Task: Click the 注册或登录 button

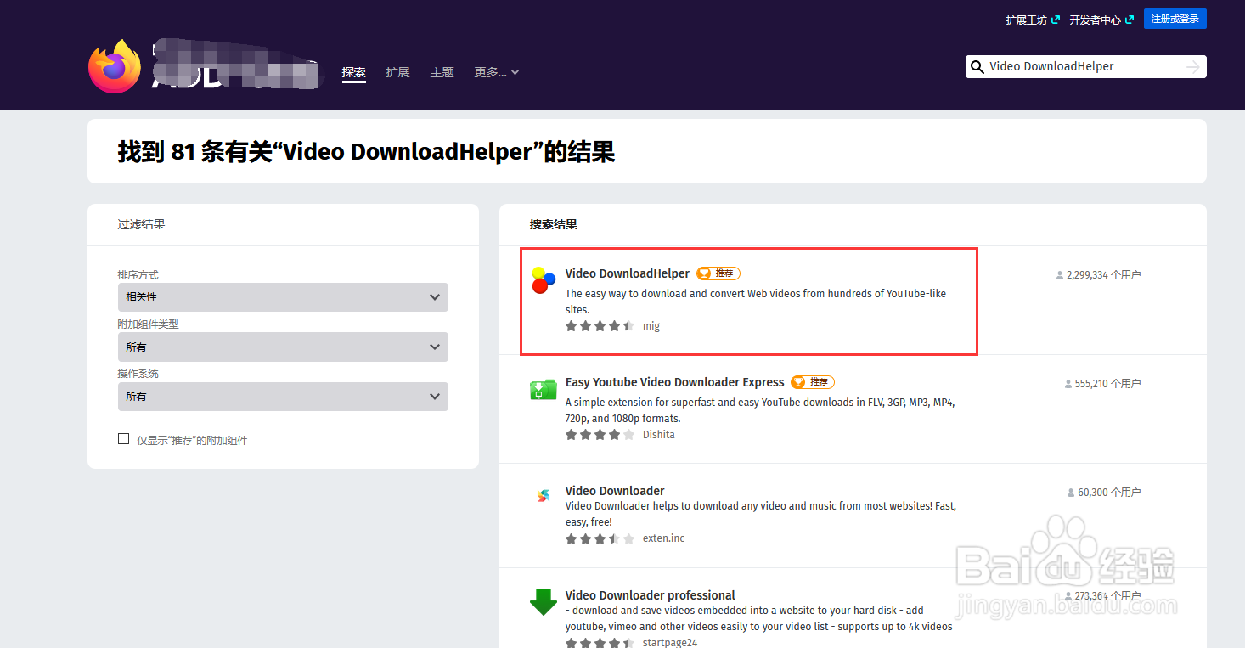Action: [x=1175, y=19]
